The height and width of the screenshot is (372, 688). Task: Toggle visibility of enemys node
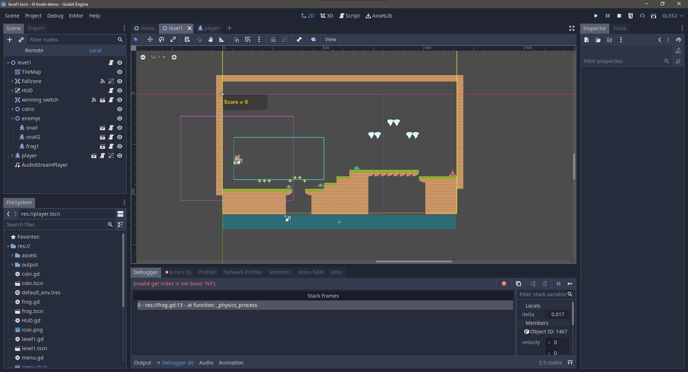point(120,118)
